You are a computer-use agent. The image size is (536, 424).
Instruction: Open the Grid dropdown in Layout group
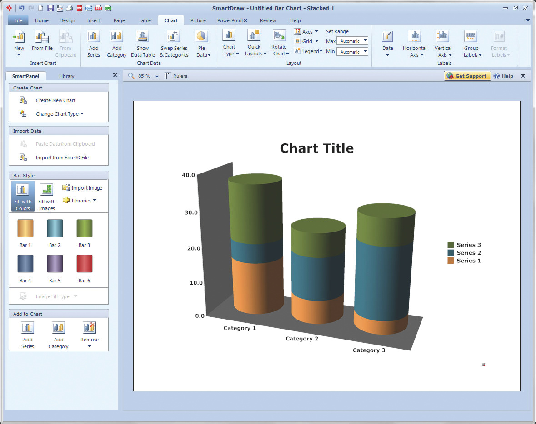coord(306,41)
